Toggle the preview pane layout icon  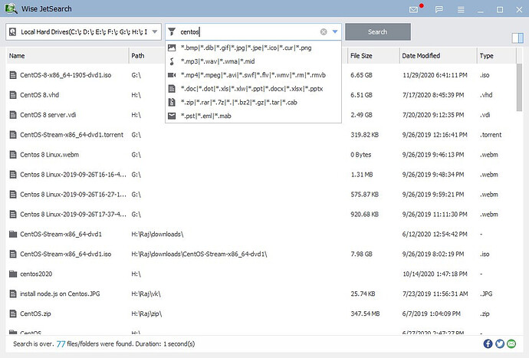(x=517, y=38)
